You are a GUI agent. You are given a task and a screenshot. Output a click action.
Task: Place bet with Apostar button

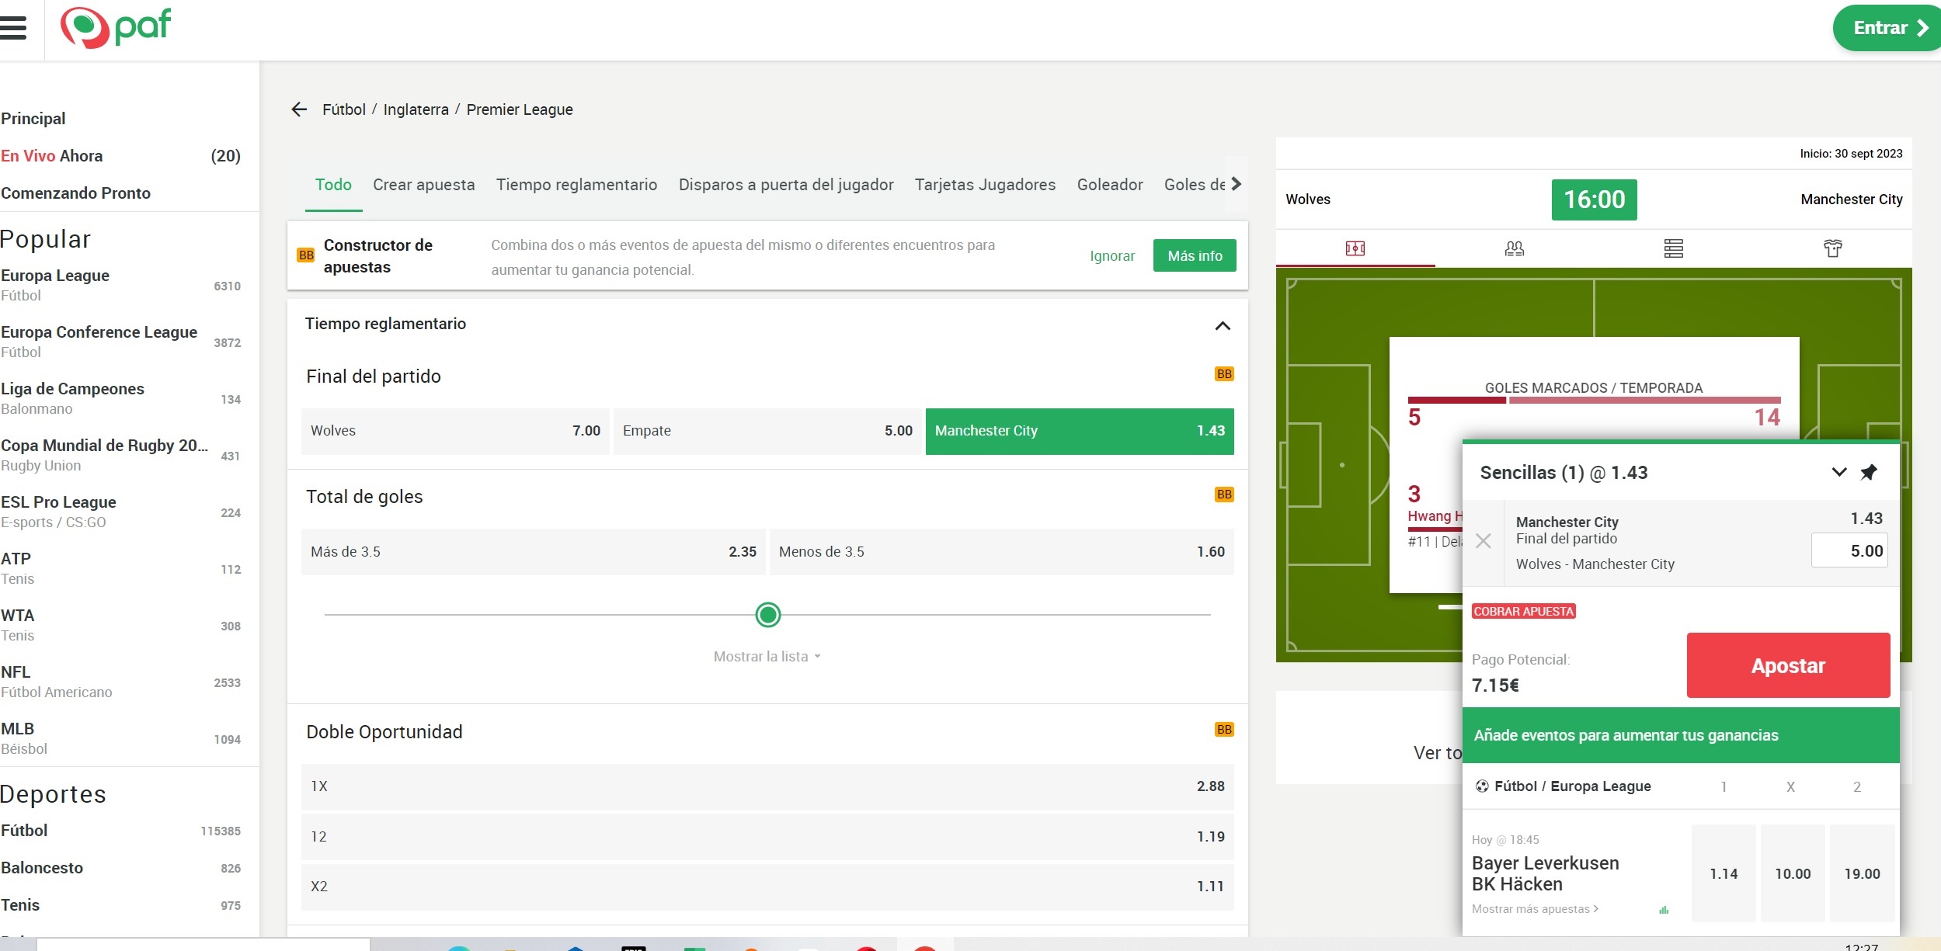[x=1788, y=665]
